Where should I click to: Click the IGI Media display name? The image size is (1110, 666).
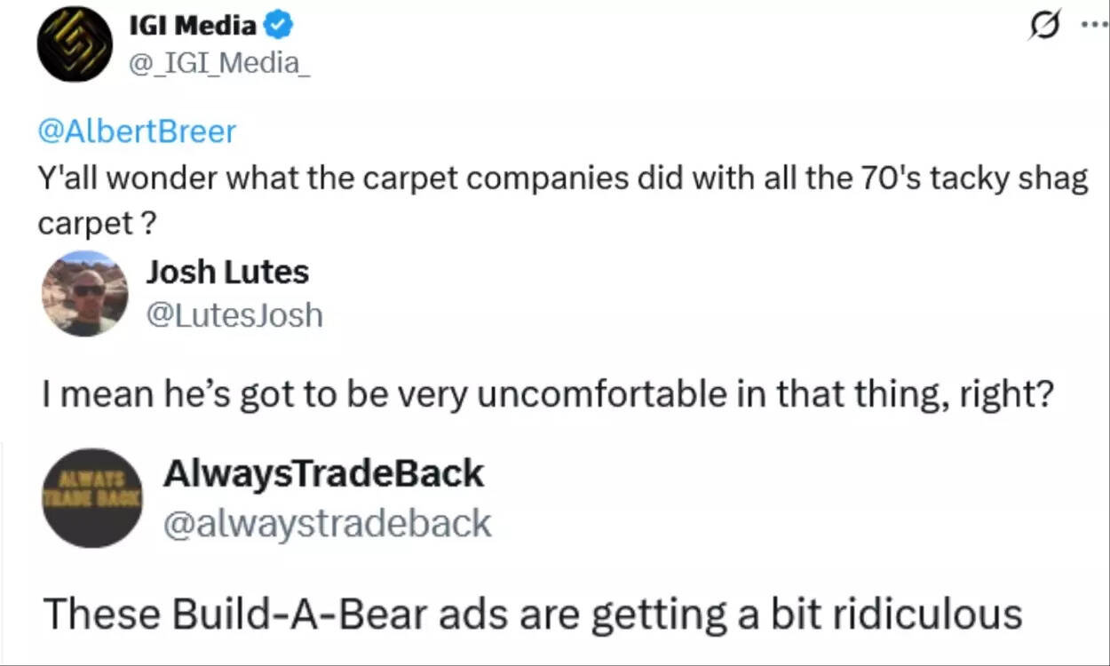point(192,27)
